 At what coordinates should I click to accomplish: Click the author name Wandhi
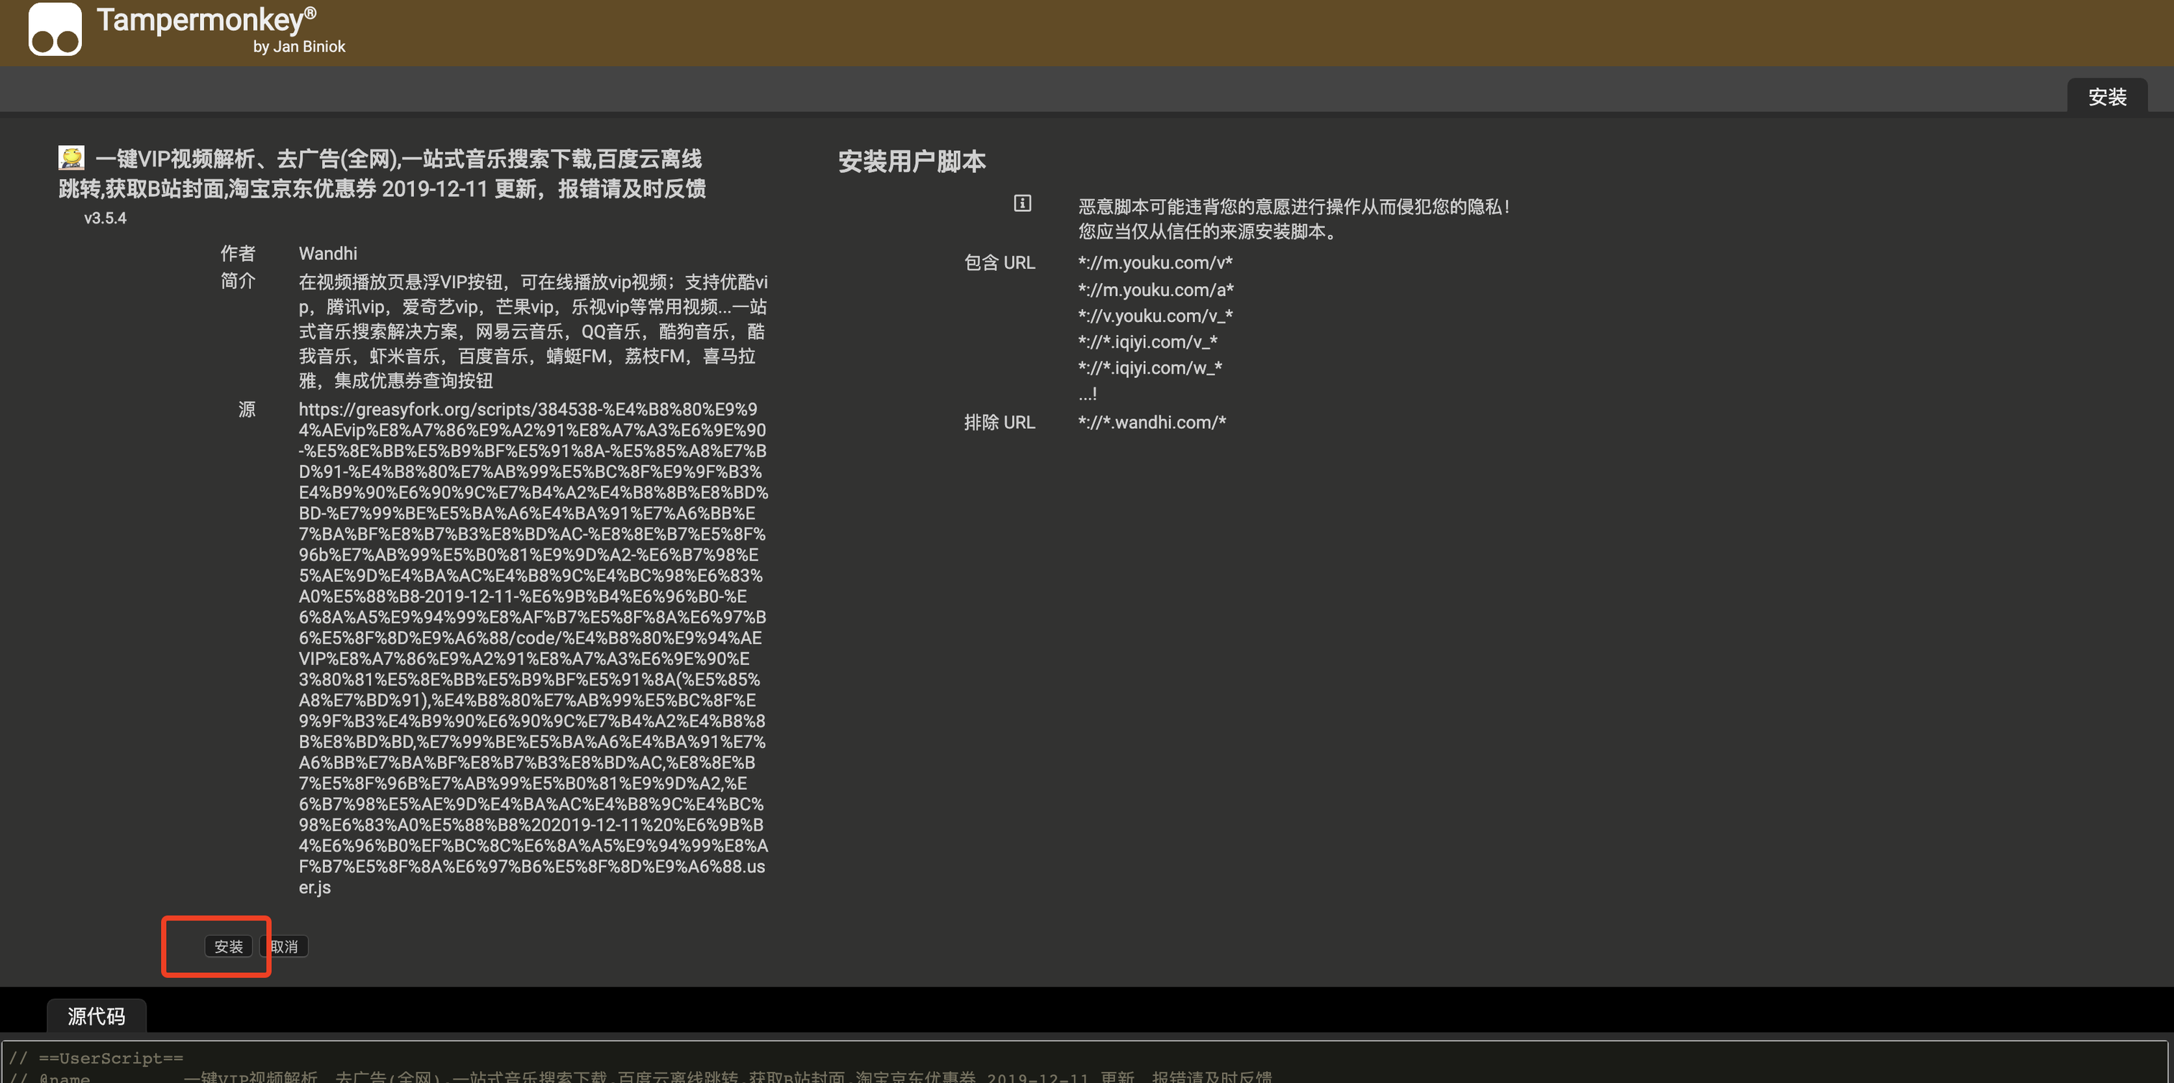point(327,253)
